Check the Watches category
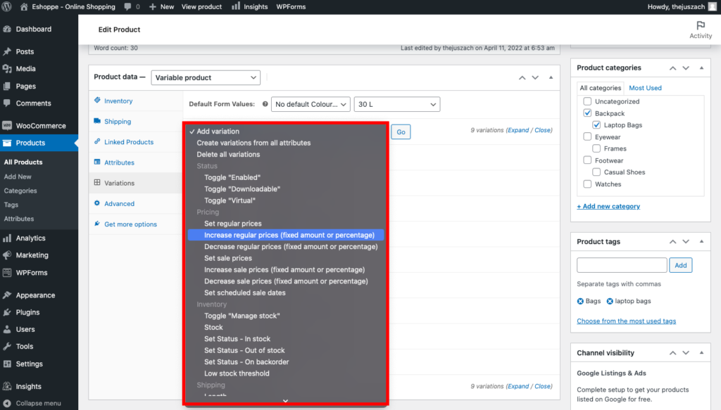This screenshot has width=721, height=410. pyautogui.click(x=587, y=184)
